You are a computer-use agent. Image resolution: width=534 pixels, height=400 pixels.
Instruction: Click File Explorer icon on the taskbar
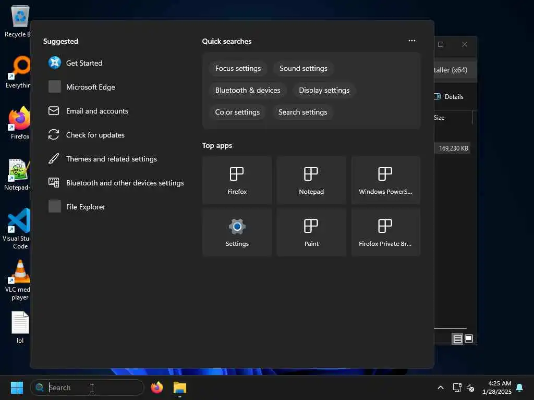(180, 387)
